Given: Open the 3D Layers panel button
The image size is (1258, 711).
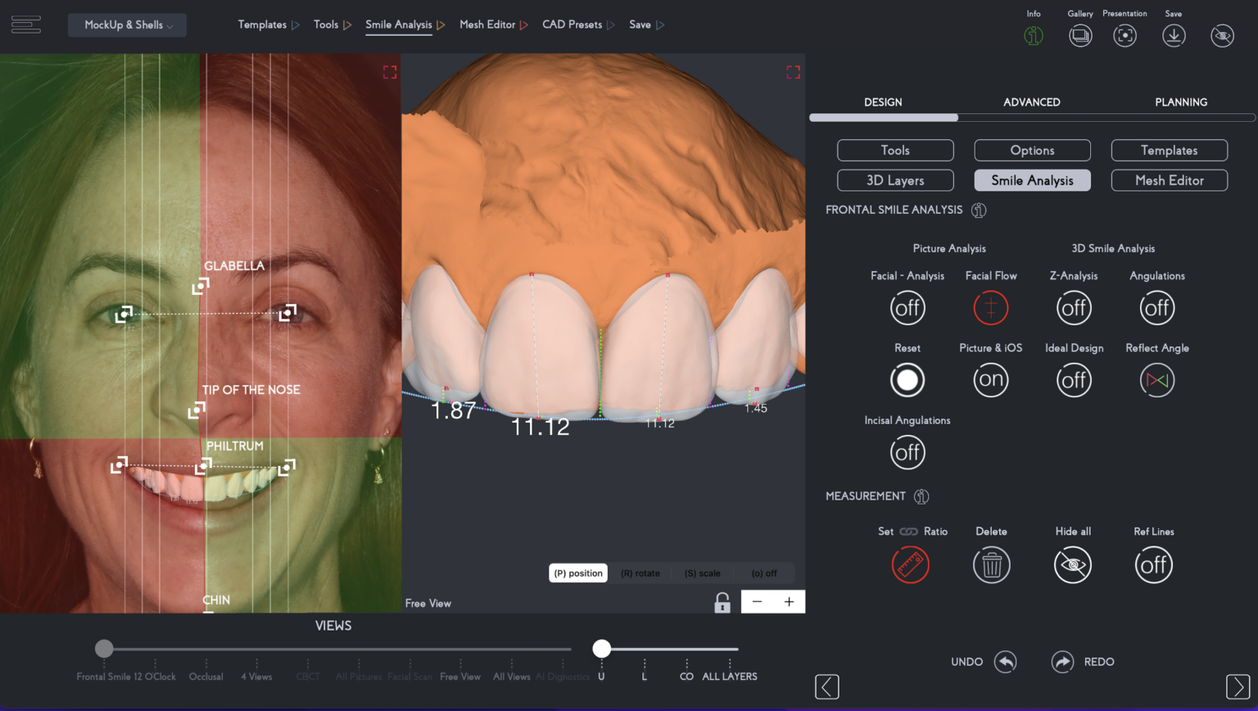Looking at the screenshot, I should [895, 179].
